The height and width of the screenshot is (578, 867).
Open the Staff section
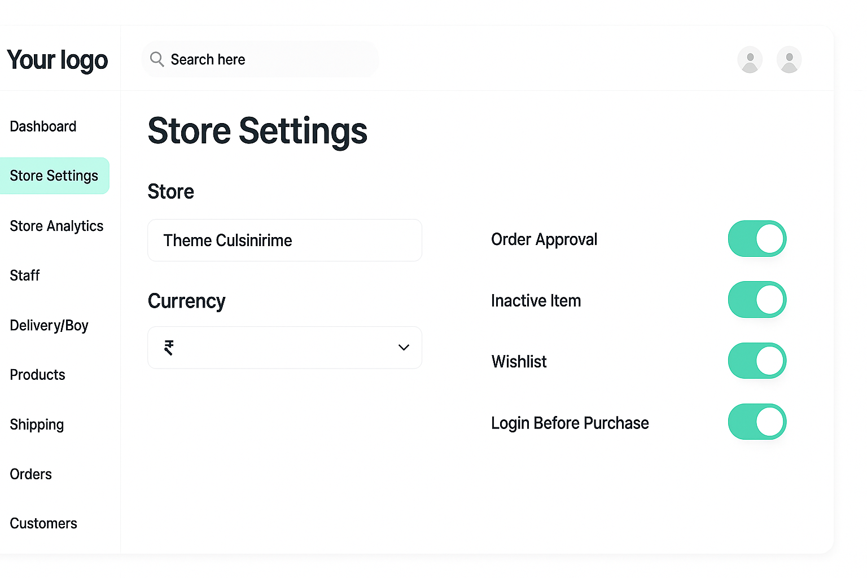click(x=25, y=275)
